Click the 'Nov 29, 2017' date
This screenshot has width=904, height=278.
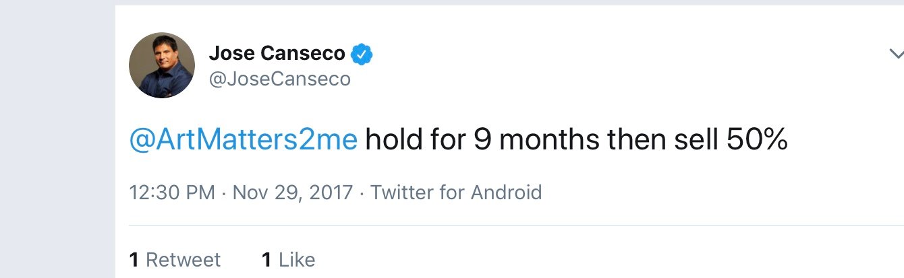(293, 193)
